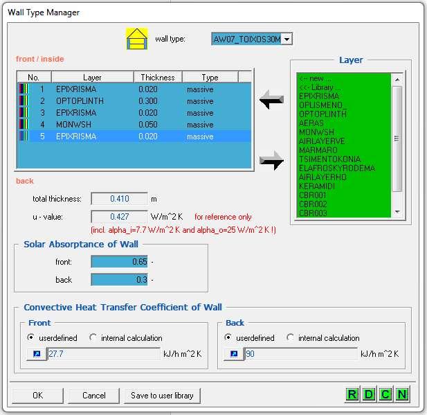The height and width of the screenshot is (415, 427).
Task: Click the u-value field 0.427
Action: tap(120, 216)
